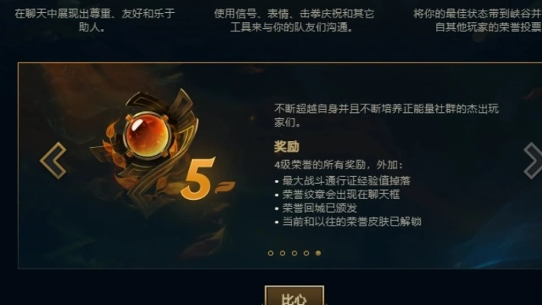Viewport: 542px width, 305px height.
Task: Advance the carousel with the right chevron arrow
Action: (533, 160)
